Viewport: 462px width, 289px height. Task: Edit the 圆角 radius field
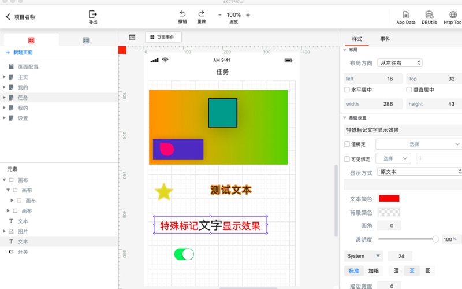389,225
